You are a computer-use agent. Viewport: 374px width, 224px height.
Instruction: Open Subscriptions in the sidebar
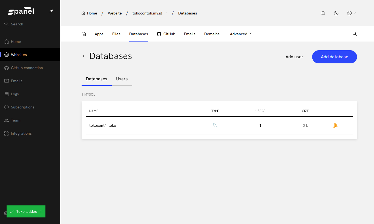tap(30, 107)
